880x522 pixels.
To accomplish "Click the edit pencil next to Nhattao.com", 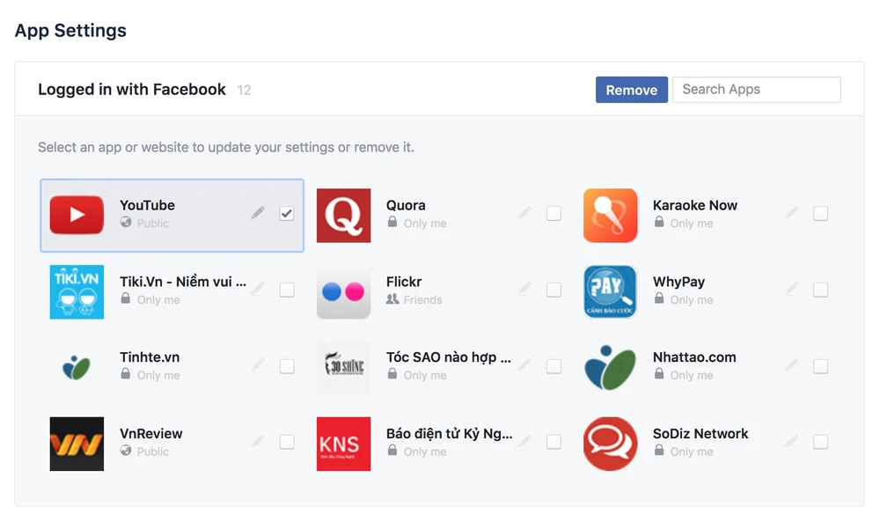I will click(x=791, y=365).
